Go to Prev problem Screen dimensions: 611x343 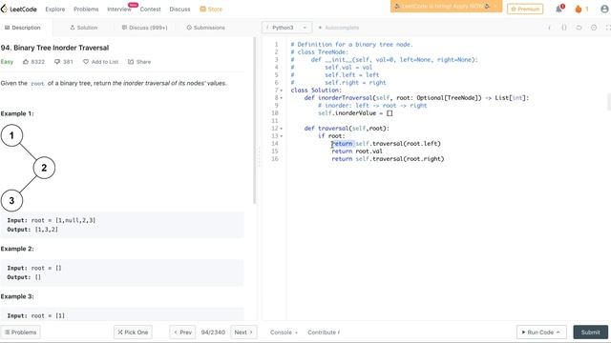[x=182, y=333]
